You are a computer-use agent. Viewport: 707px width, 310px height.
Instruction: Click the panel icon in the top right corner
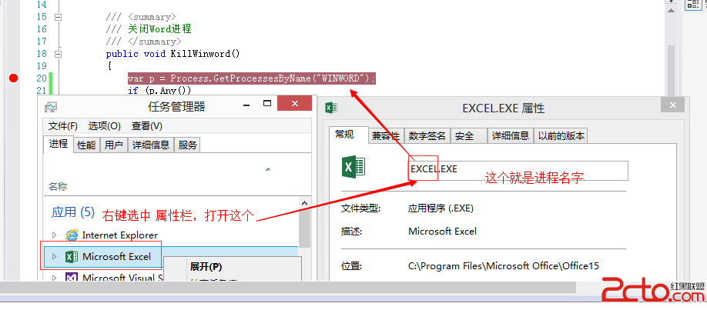[x=692, y=4]
